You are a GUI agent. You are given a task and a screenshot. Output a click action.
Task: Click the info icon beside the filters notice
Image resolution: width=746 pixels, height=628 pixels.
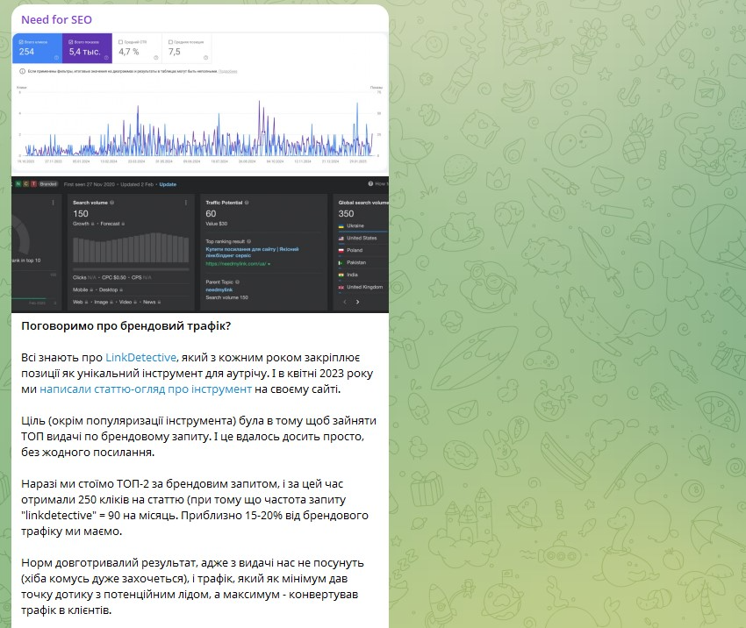[22, 71]
